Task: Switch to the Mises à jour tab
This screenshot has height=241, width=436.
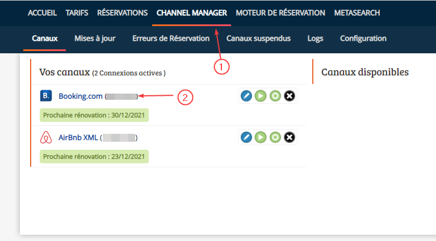Action: coord(95,39)
